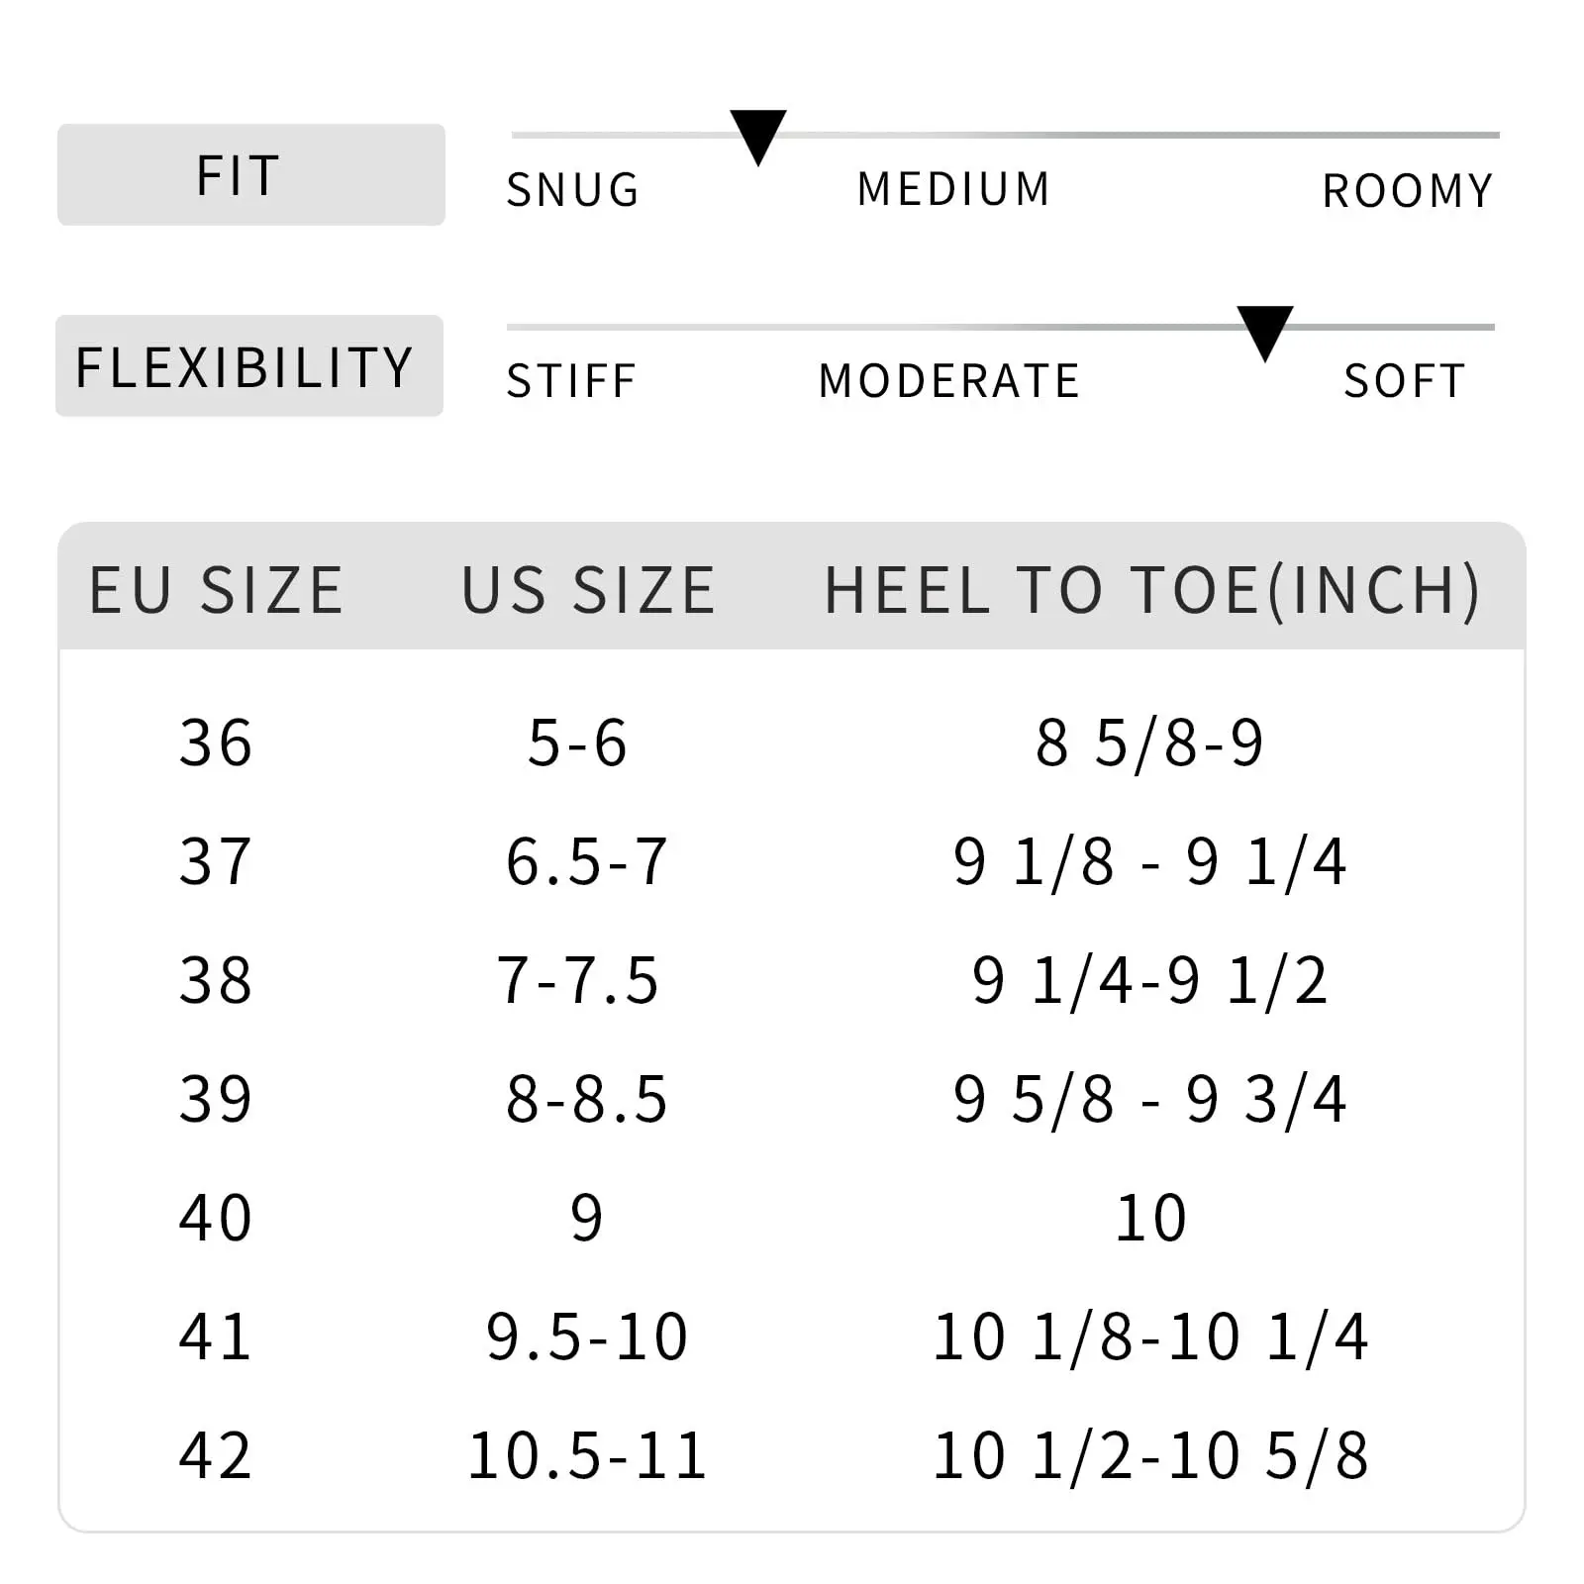Select EU size 39 row label
This screenshot has height=1584, width=1584.
coord(216,1099)
